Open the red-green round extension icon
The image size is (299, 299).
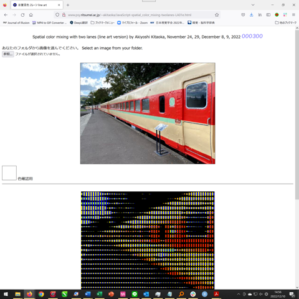(277, 15)
